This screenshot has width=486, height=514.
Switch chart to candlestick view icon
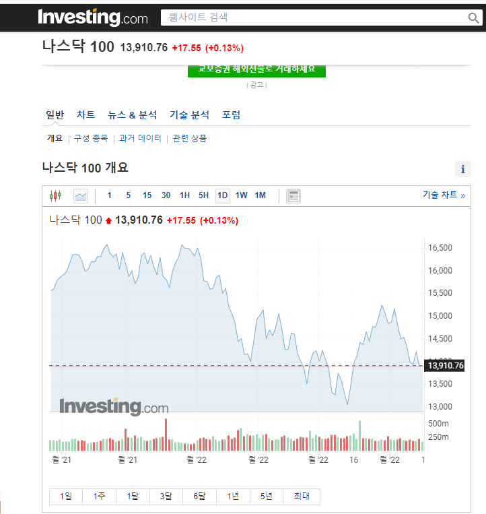click(x=55, y=196)
